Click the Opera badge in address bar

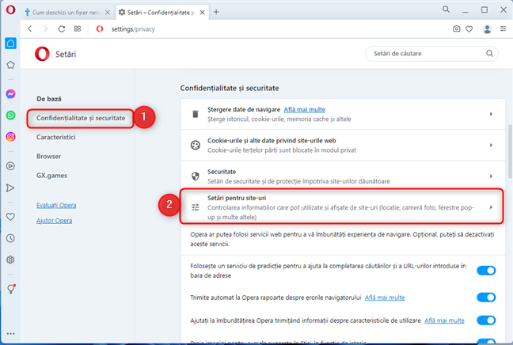[x=100, y=28]
